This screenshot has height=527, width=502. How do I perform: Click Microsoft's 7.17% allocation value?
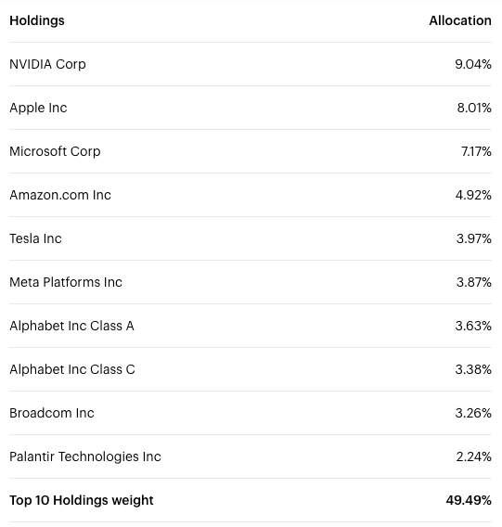point(476,151)
